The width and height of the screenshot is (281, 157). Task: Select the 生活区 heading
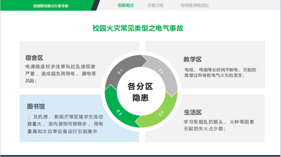193,112
